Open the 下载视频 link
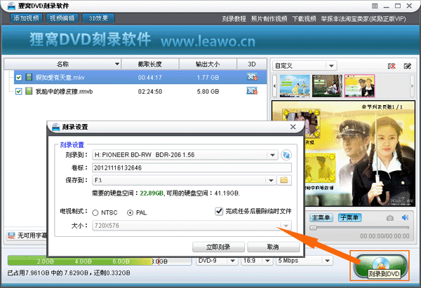The height and width of the screenshot is (288, 421). click(304, 19)
